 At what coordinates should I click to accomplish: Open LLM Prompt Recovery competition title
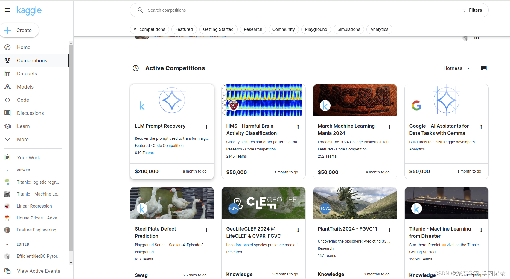point(160,126)
